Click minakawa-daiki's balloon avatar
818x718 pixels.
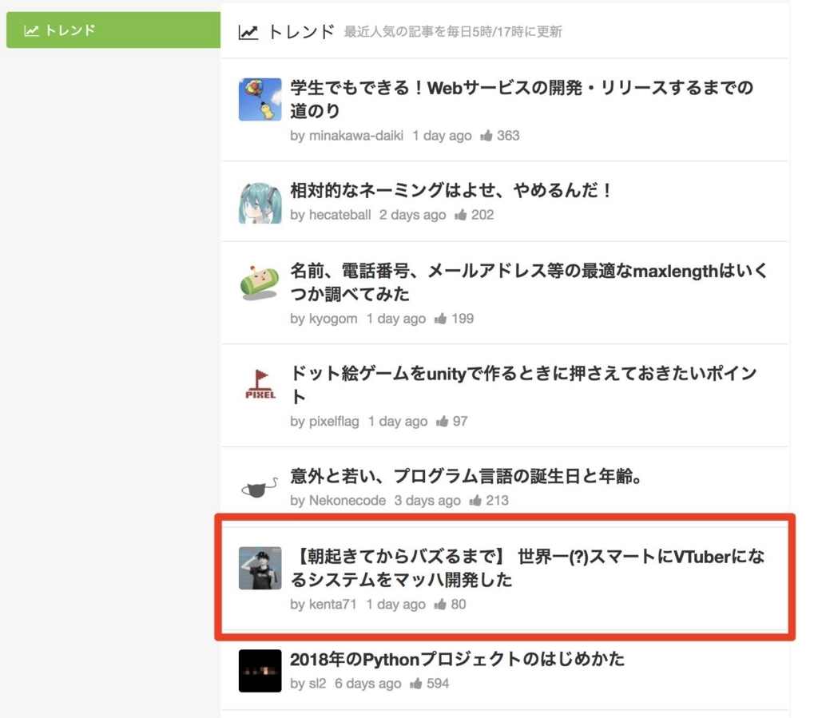(260, 100)
